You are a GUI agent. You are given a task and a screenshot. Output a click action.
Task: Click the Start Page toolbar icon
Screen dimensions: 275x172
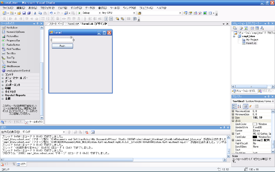point(205,13)
